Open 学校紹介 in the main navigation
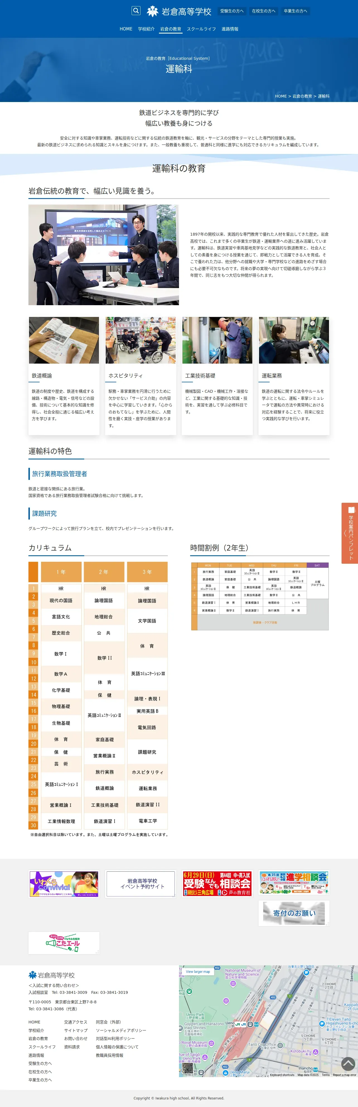 [146, 29]
